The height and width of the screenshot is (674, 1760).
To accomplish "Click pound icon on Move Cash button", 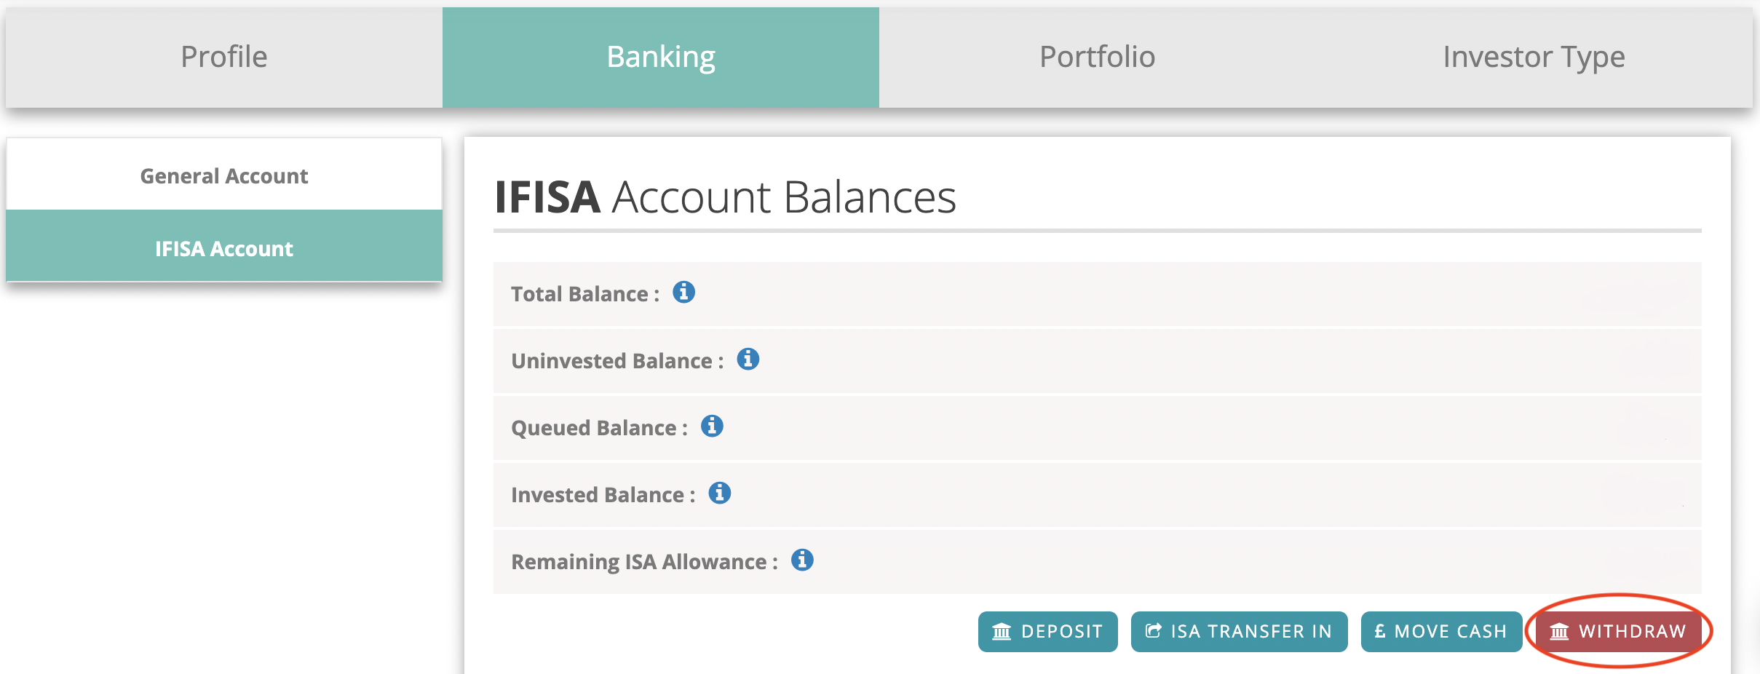I will coord(1379,632).
